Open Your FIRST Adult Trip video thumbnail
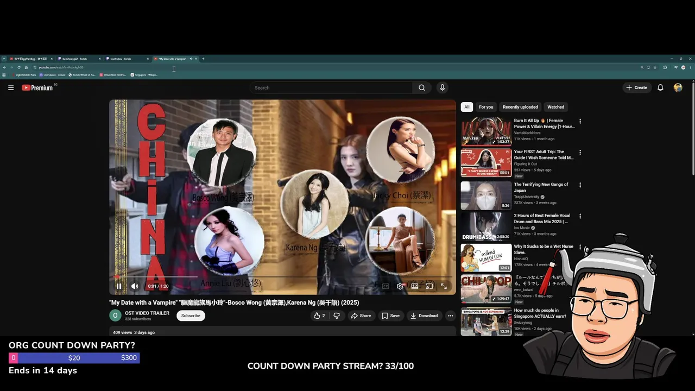Image resolution: width=695 pixels, height=391 pixels. pyautogui.click(x=486, y=163)
